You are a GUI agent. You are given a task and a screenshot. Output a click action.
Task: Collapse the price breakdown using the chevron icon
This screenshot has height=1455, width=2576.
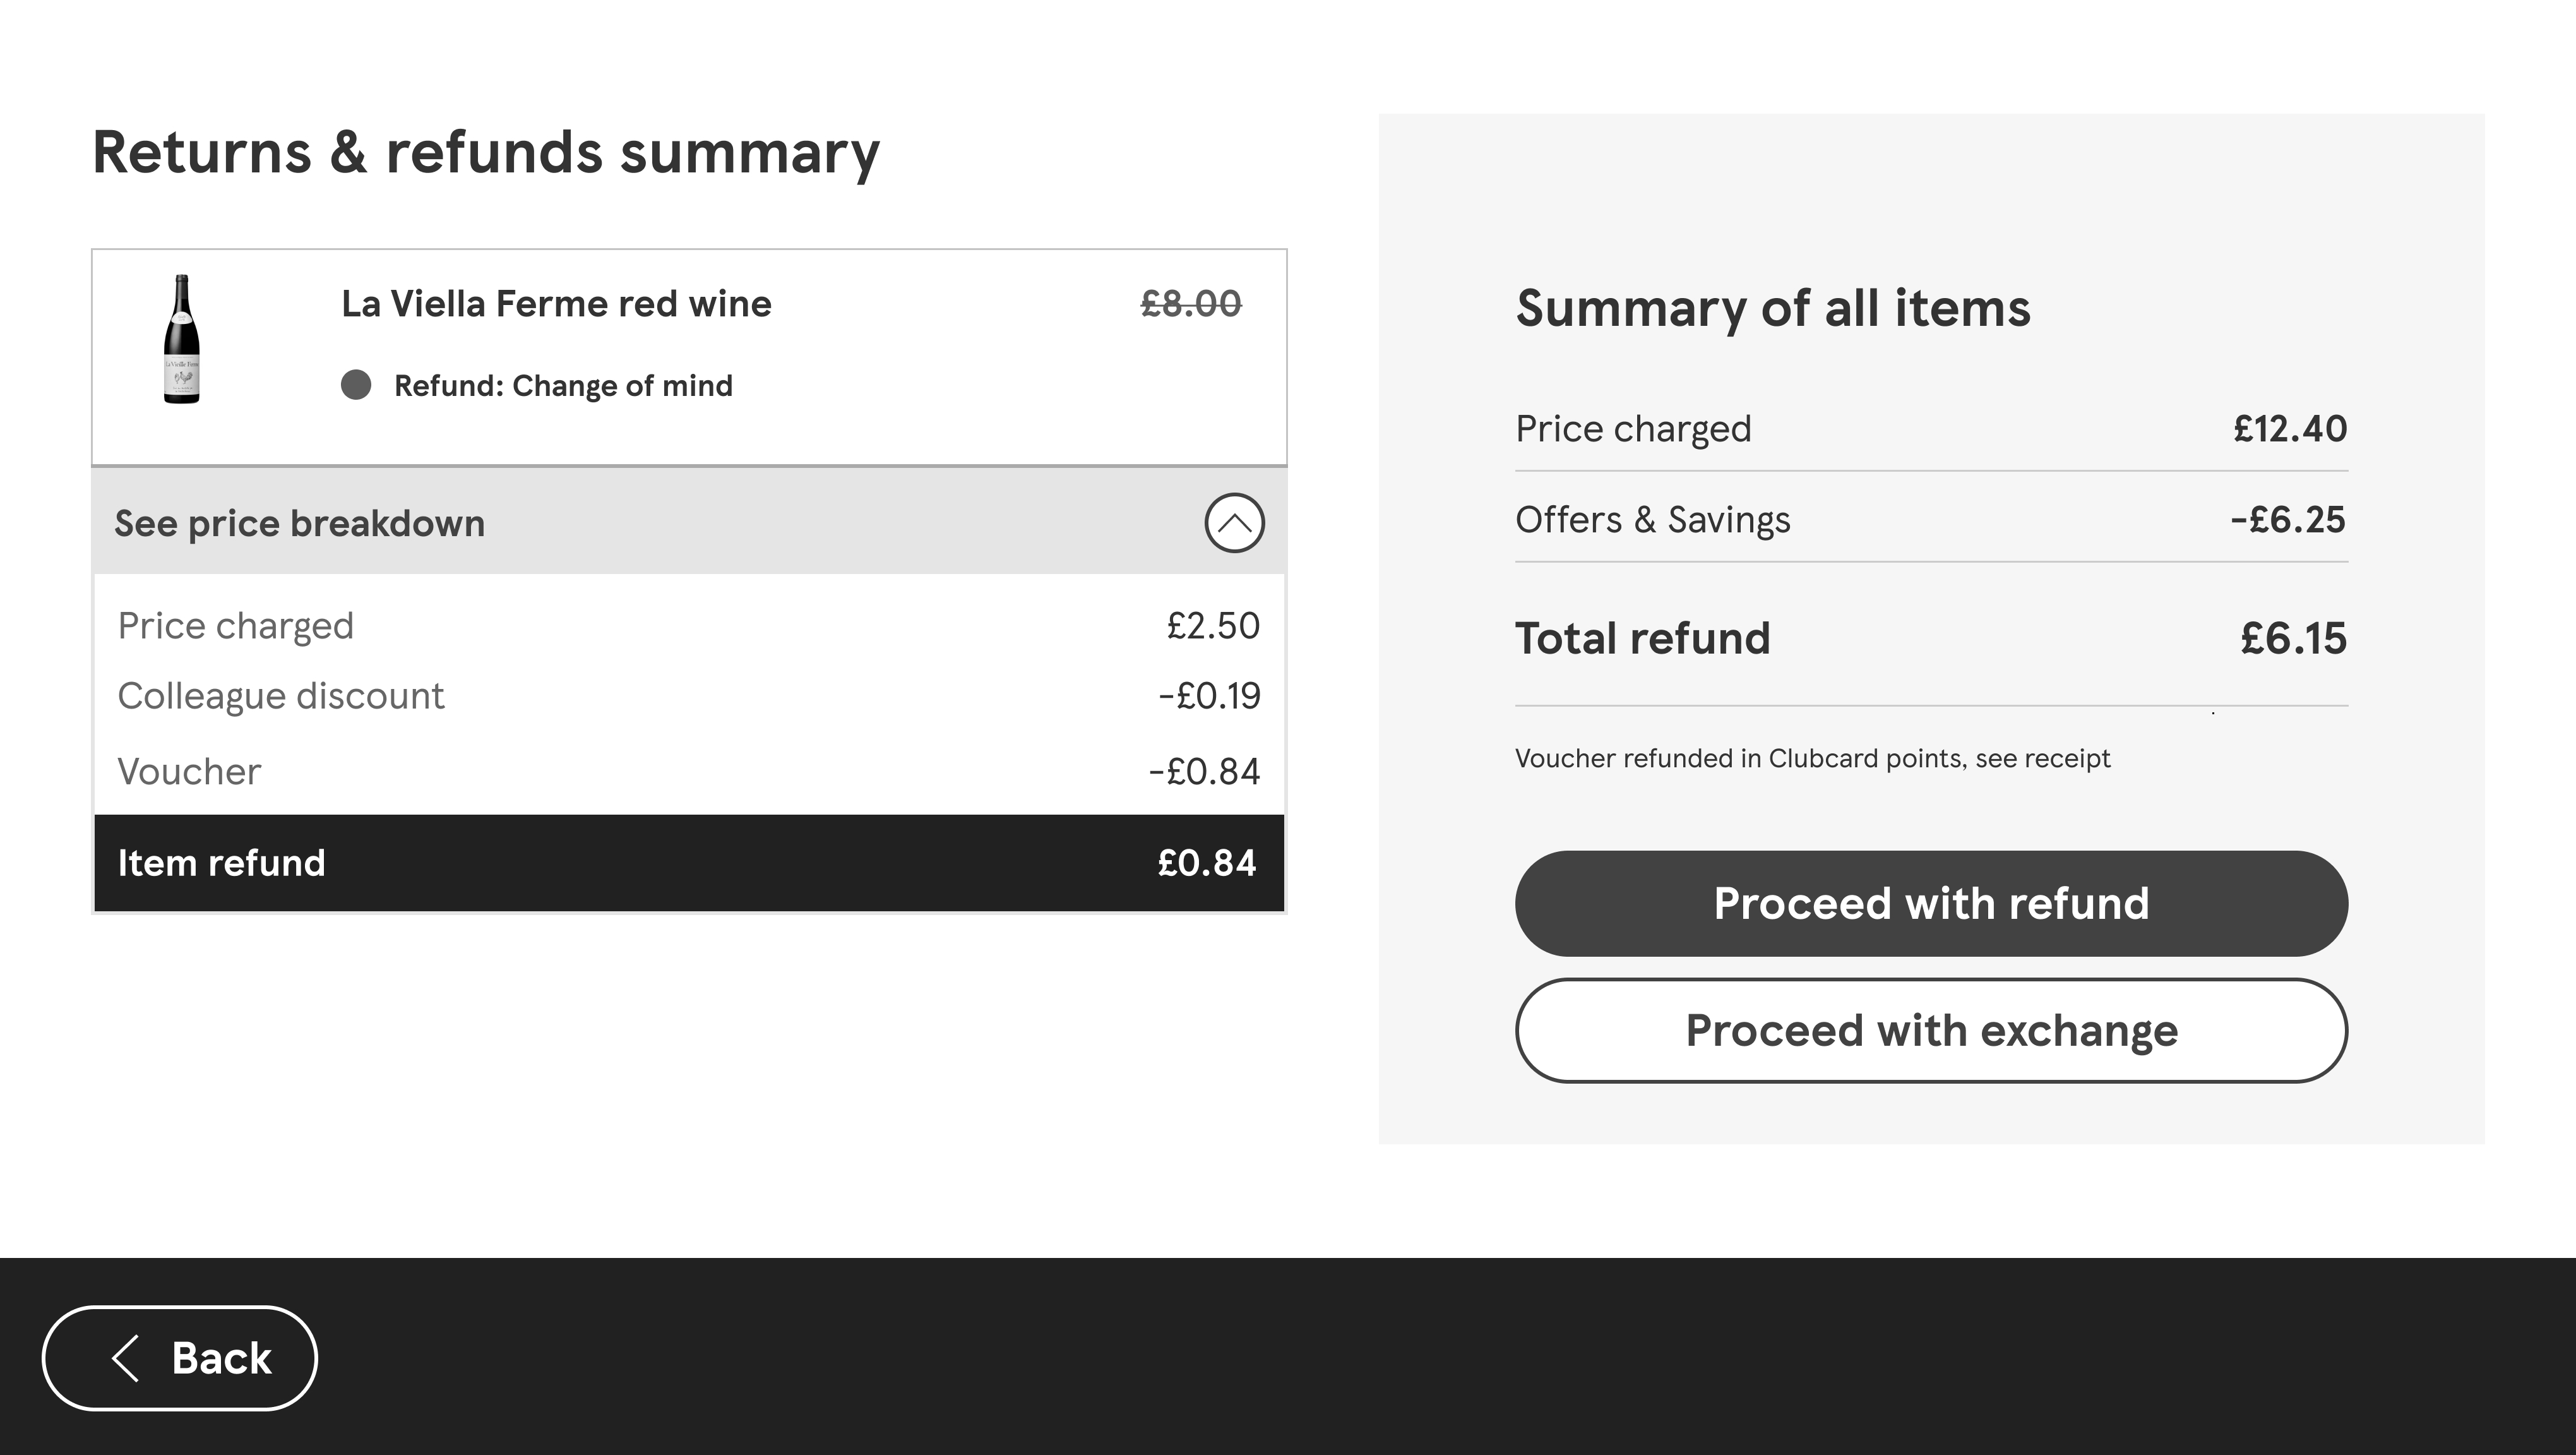1234,523
